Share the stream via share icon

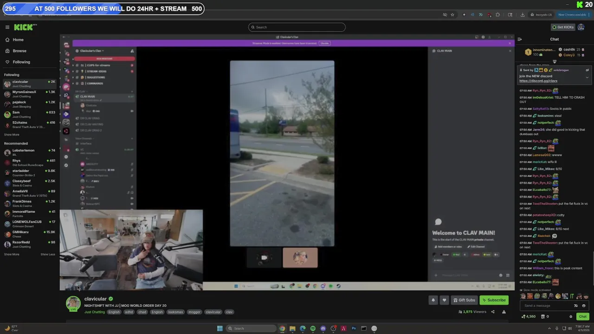493,312
